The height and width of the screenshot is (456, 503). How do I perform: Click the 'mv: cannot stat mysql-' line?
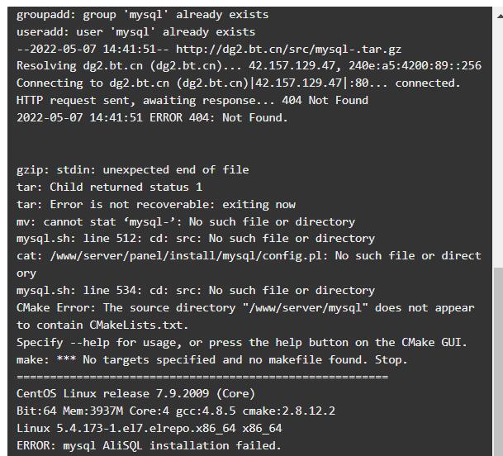click(x=186, y=221)
